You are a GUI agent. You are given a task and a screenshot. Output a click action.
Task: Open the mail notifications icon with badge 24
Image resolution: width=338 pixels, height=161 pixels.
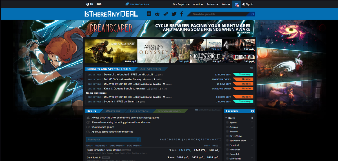(x=236, y=4)
